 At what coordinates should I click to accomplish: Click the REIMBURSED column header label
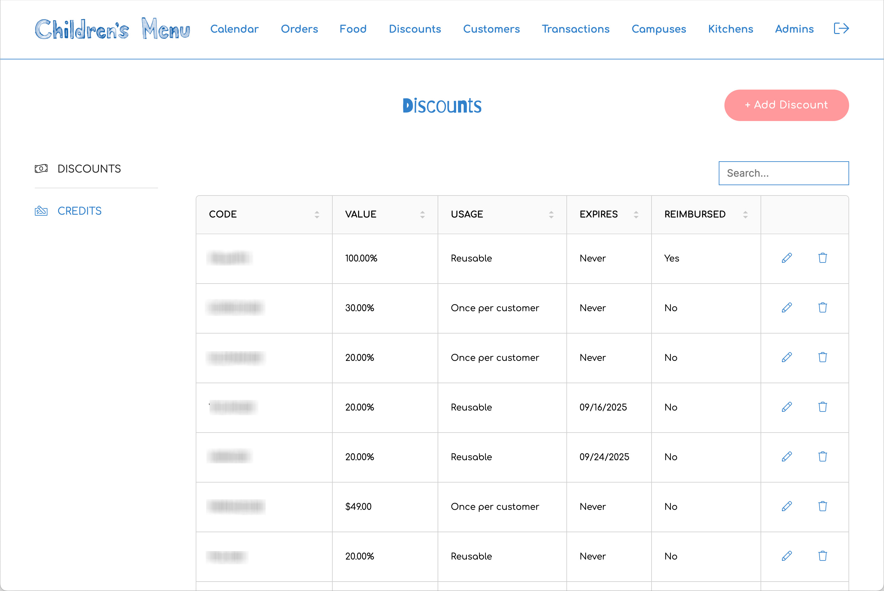point(695,214)
